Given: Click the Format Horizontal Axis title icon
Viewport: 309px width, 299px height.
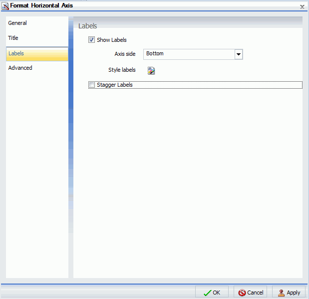Looking at the screenshot, I should click(5, 6).
